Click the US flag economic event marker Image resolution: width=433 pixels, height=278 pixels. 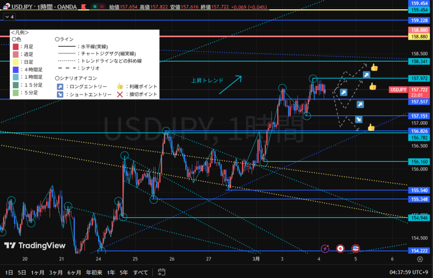pyautogui.click(x=355, y=248)
